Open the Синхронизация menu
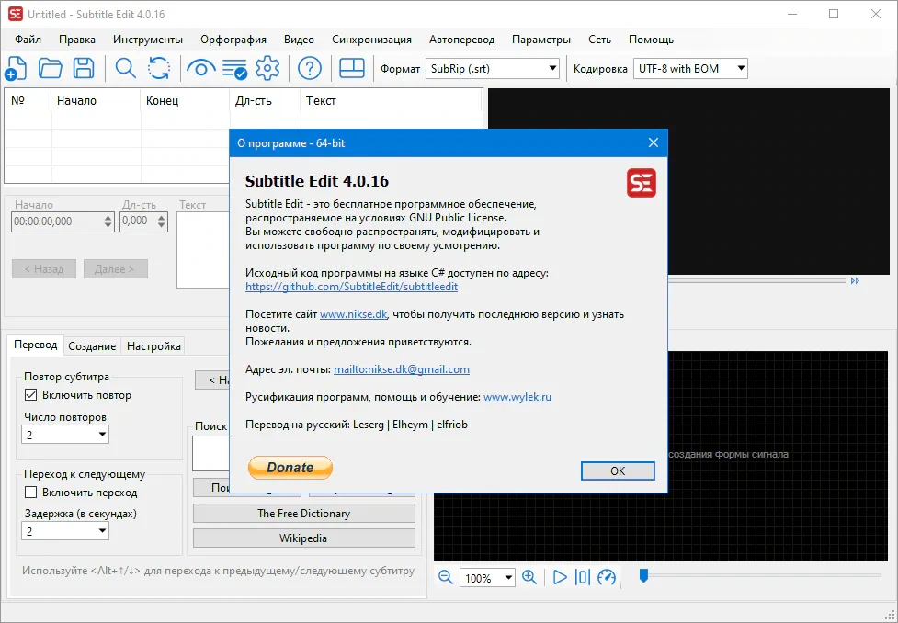 (371, 40)
